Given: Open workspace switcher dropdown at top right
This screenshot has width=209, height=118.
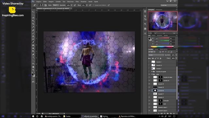Looking at the screenshot, I should click(x=169, y=5).
